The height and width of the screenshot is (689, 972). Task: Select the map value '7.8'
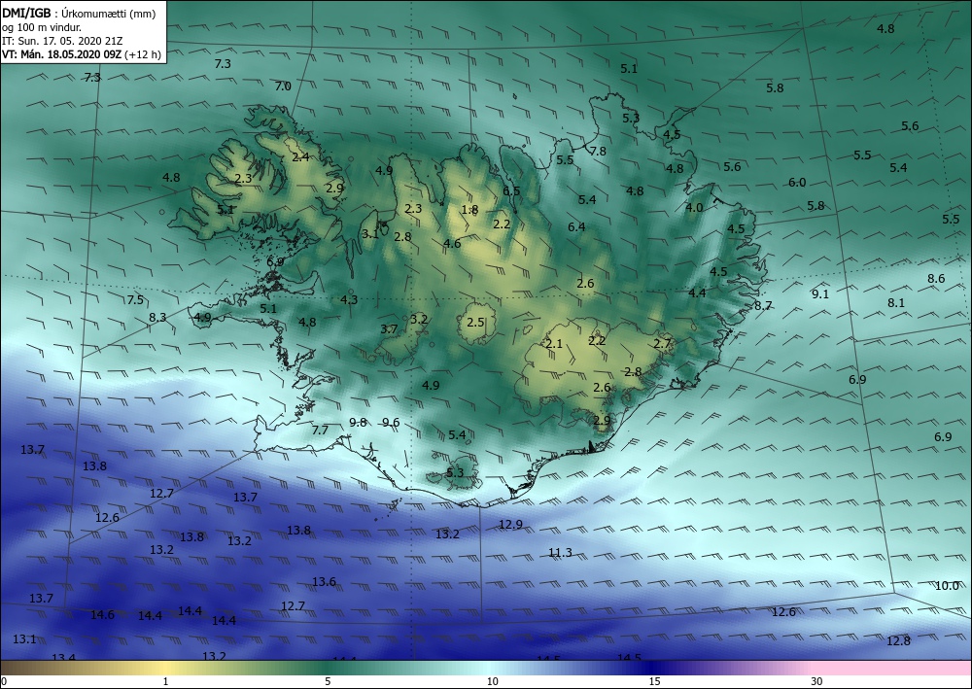598,152
